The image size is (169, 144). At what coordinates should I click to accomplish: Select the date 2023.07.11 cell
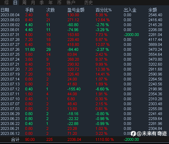[10, 94]
